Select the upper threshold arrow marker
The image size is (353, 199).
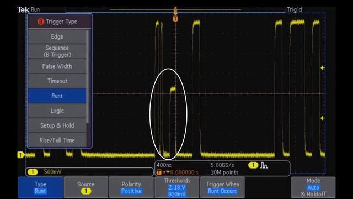click(x=323, y=67)
